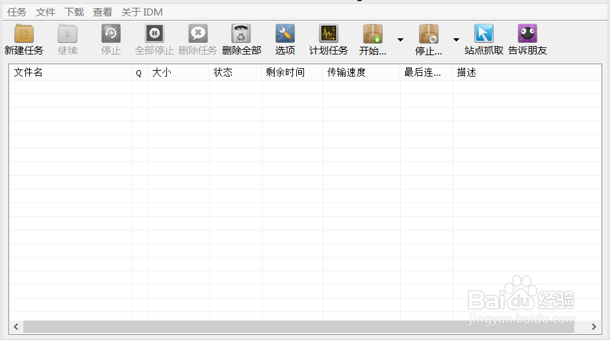Sort by 描述 column header
Viewport: 610px width, 340px height.
527,72
